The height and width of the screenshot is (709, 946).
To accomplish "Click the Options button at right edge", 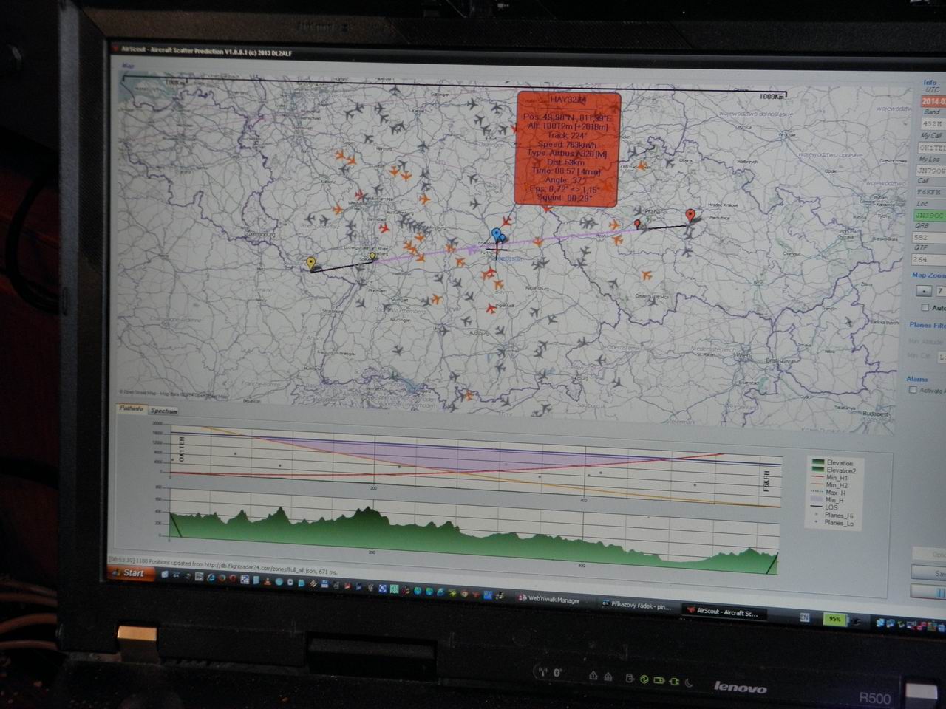I will [x=929, y=554].
